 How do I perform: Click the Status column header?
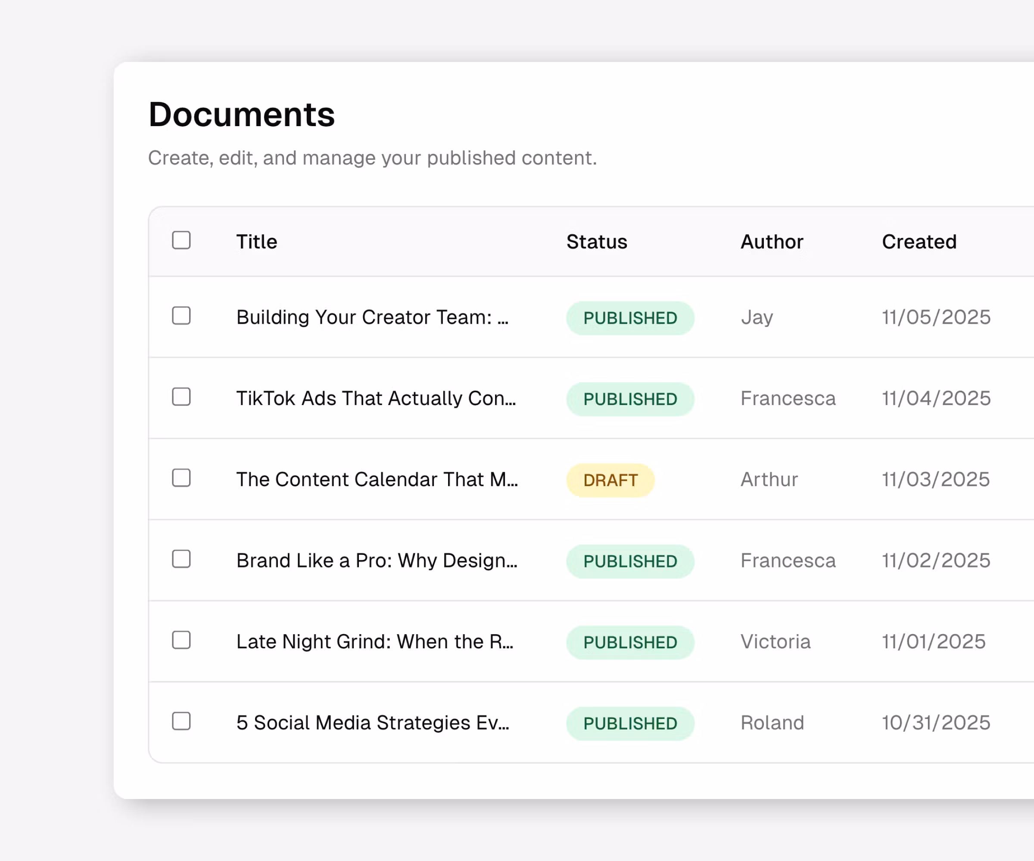pos(596,242)
